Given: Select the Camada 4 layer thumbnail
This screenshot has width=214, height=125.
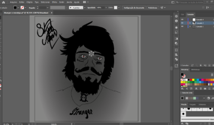Looking at the screenshot, I should tap(194, 20).
